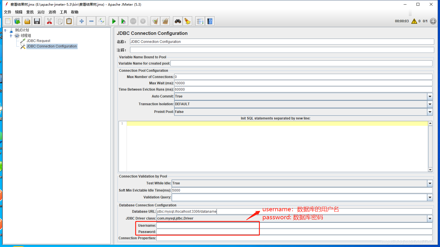Open the Templates icon in toolbar
440x247 pixels.
(17, 21)
